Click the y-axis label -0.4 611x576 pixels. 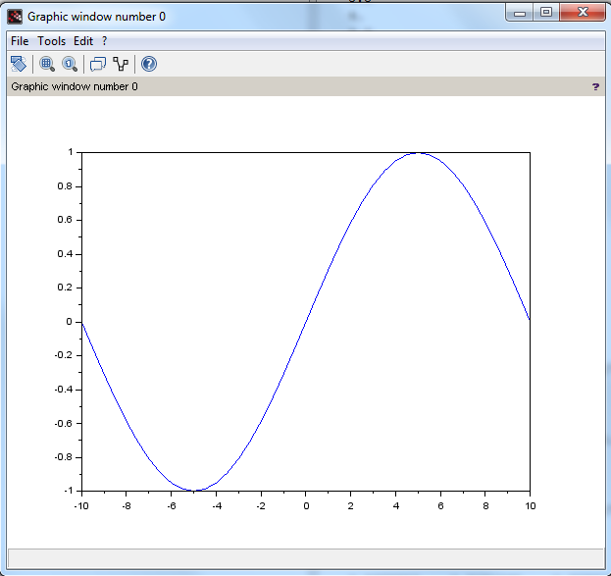64,390
